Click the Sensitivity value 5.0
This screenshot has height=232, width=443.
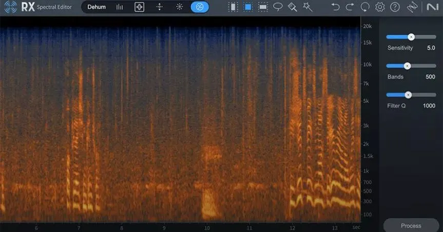click(431, 48)
